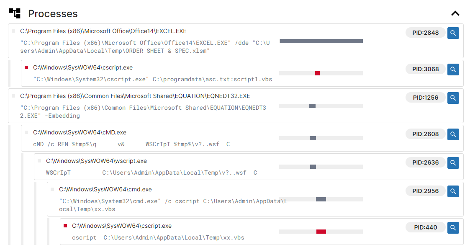Click the grey status square beside wscript.exe
Image resolution: width=470 pixels, height=250 pixels.
coord(39,161)
